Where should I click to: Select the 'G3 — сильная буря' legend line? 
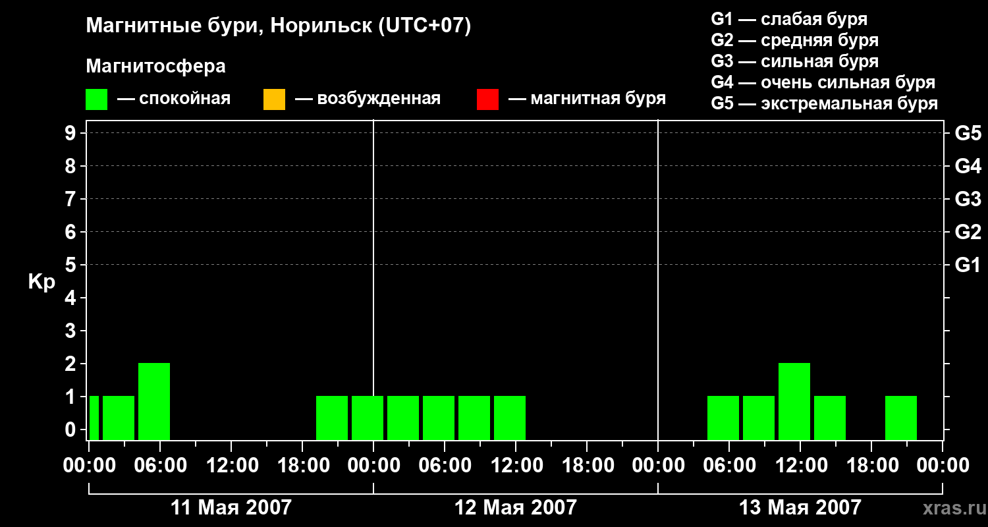click(x=795, y=61)
